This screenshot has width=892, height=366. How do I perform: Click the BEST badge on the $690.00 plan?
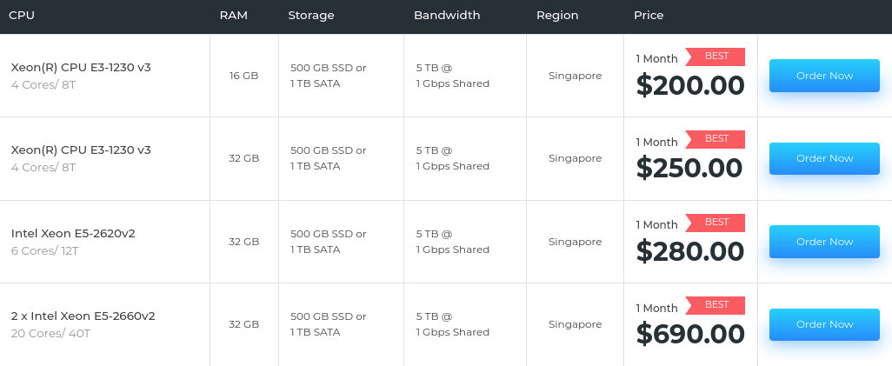(716, 305)
